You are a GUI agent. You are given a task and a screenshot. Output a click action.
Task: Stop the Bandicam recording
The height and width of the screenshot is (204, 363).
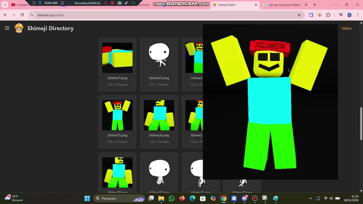click(112, 3)
